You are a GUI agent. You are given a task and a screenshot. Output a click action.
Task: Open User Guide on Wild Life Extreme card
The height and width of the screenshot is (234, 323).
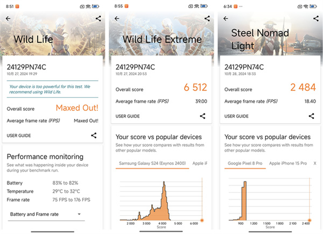click(x=127, y=116)
